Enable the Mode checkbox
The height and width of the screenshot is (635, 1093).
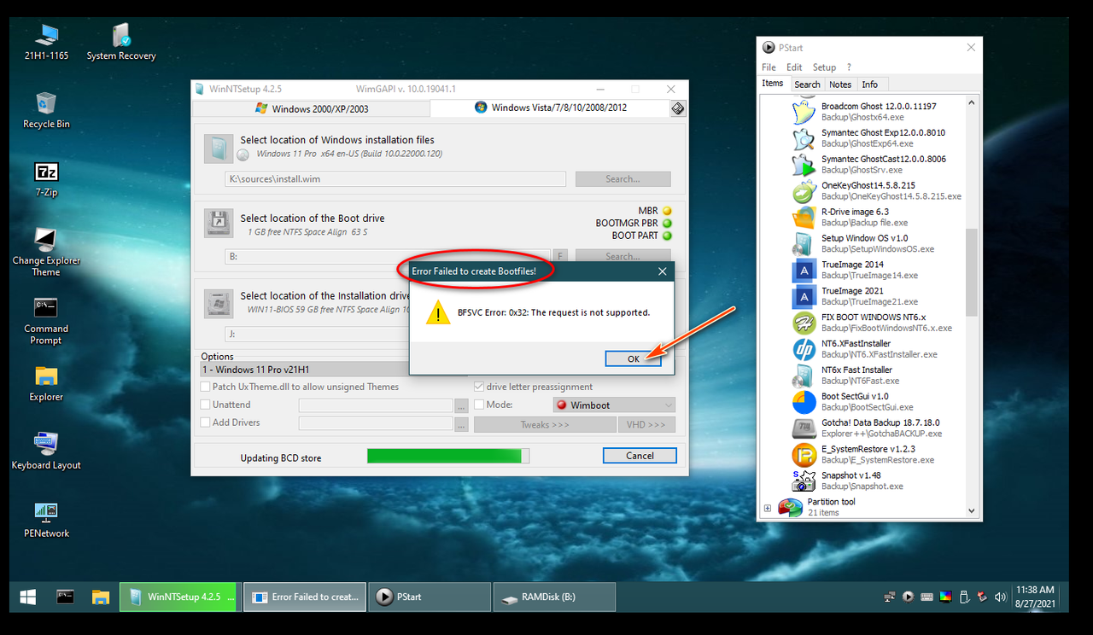click(479, 405)
